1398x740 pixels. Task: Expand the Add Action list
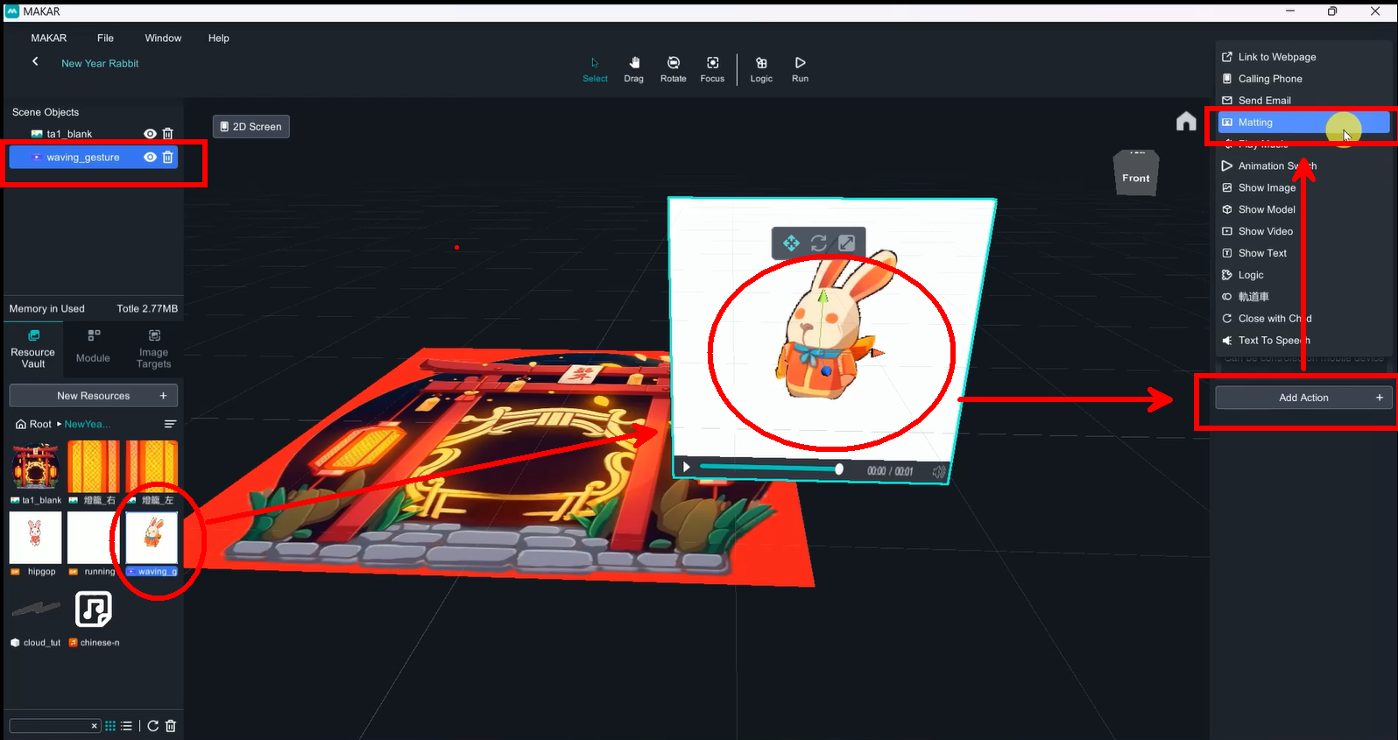(x=1303, y=398)
